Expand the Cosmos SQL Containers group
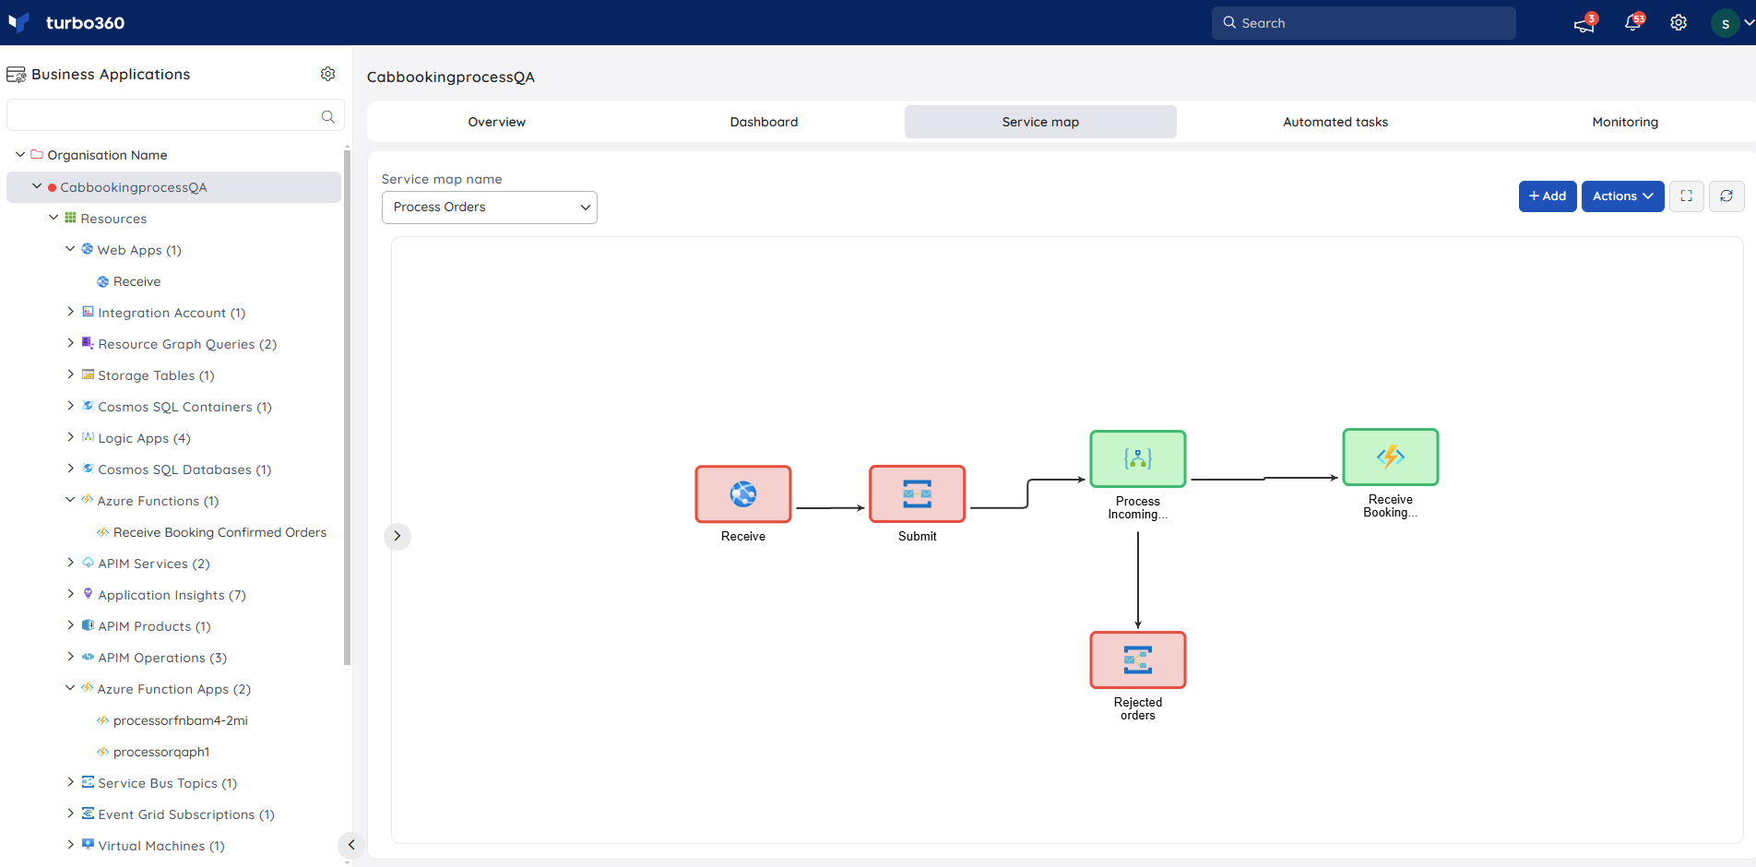Screen dimensions: 1756x867 click(70, 406)
